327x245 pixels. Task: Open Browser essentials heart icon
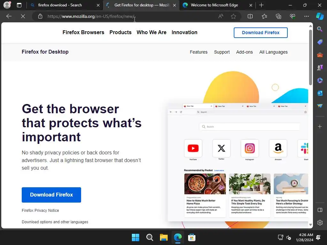tap(293, 16)
